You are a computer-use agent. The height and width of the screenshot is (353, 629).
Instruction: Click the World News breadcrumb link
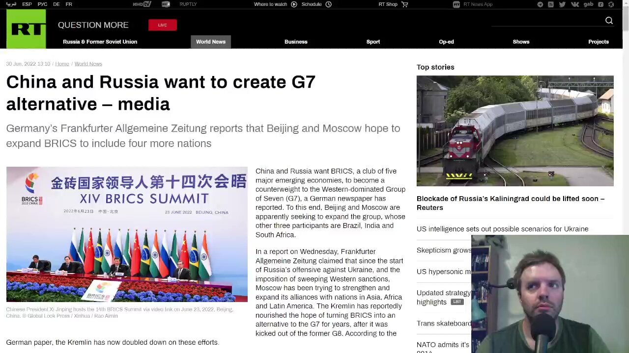(x=88, y=64)
